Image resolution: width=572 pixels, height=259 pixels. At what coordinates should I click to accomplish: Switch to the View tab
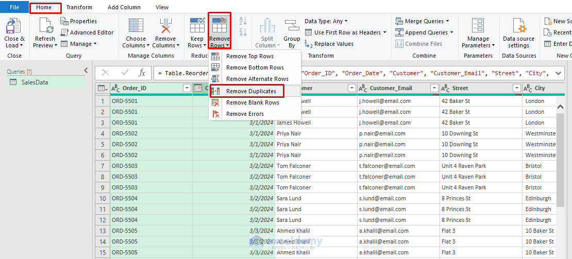pyautogui.click(x=162, y=7)
